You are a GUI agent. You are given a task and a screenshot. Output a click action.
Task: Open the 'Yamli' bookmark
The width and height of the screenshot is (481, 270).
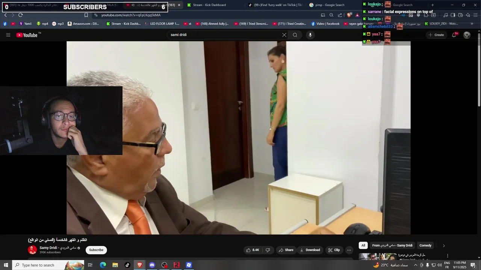pyautogui.click(x=25, y=24)
